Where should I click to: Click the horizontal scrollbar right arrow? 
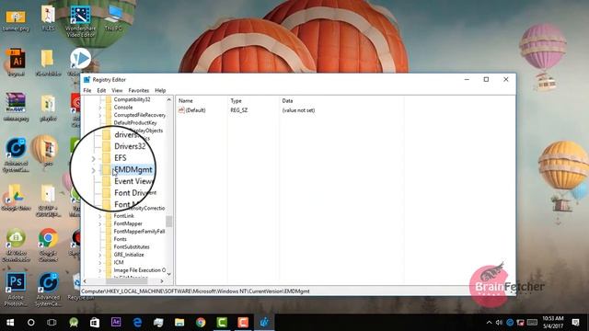(x=162, y=281)
